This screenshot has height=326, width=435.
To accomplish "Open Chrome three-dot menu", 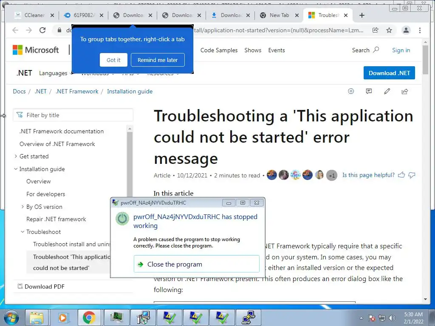I will pyautogui.click(x=420, y=30).
